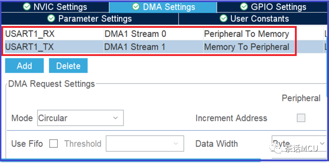Open the Parameter Settings tab
329x163 pixels.
click(x=90, y=19)
